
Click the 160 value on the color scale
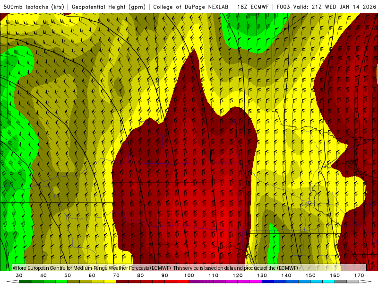335,275
